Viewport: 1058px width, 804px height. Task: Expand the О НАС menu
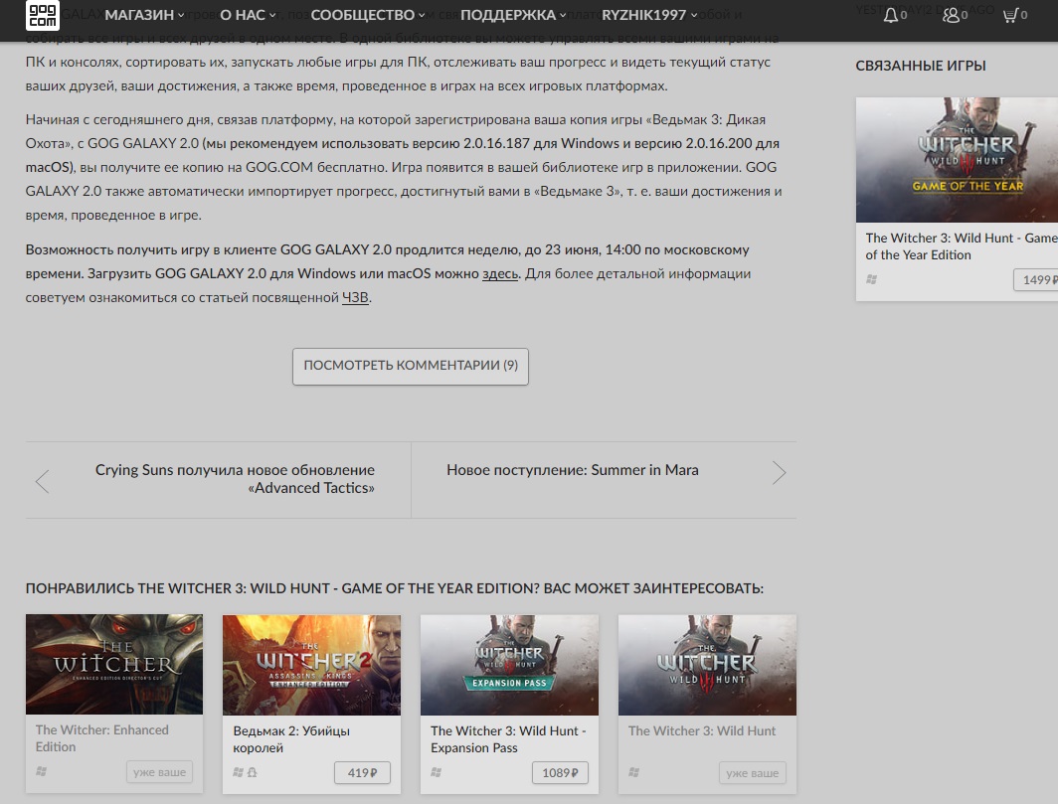point(248,15)
